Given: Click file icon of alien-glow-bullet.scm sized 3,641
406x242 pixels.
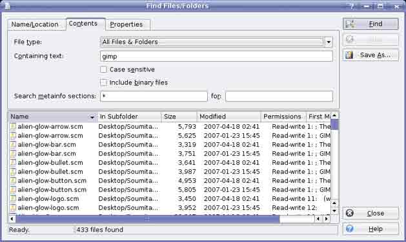Looking at the screenshot, I should [13, 163].
